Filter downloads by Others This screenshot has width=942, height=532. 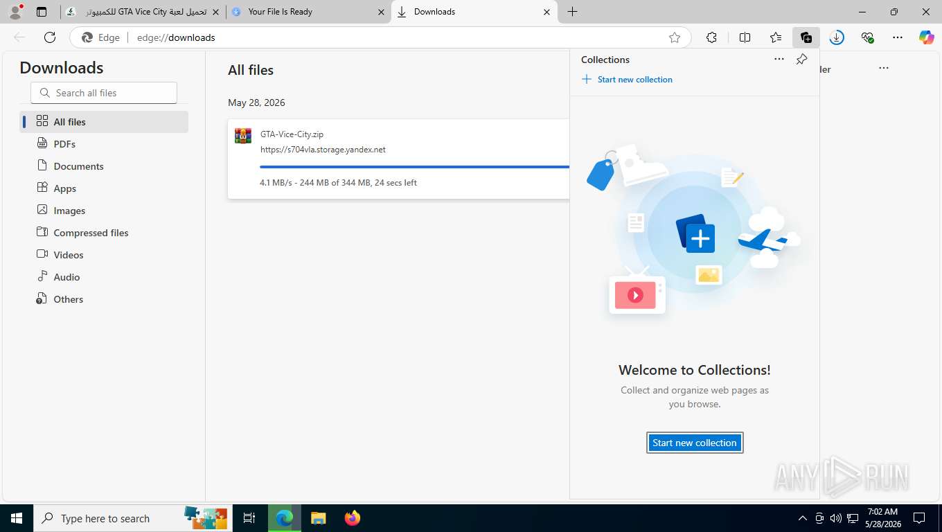click(104, 299)
